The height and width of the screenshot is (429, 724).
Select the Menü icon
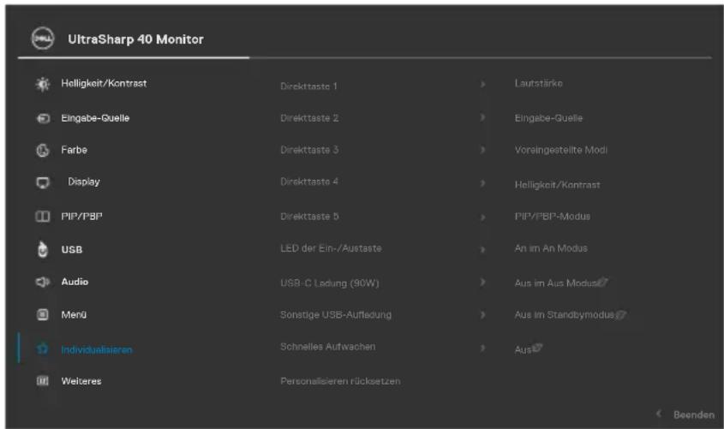pyautogui.click(x=43, y=314)
